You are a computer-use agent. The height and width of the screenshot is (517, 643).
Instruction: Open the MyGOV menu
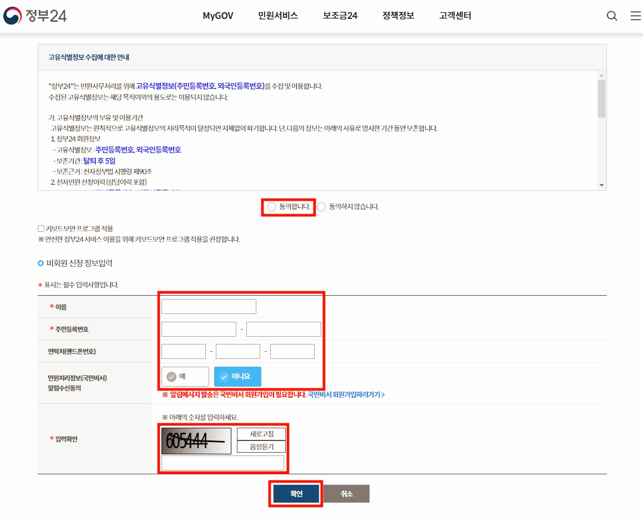coord(217,16)
